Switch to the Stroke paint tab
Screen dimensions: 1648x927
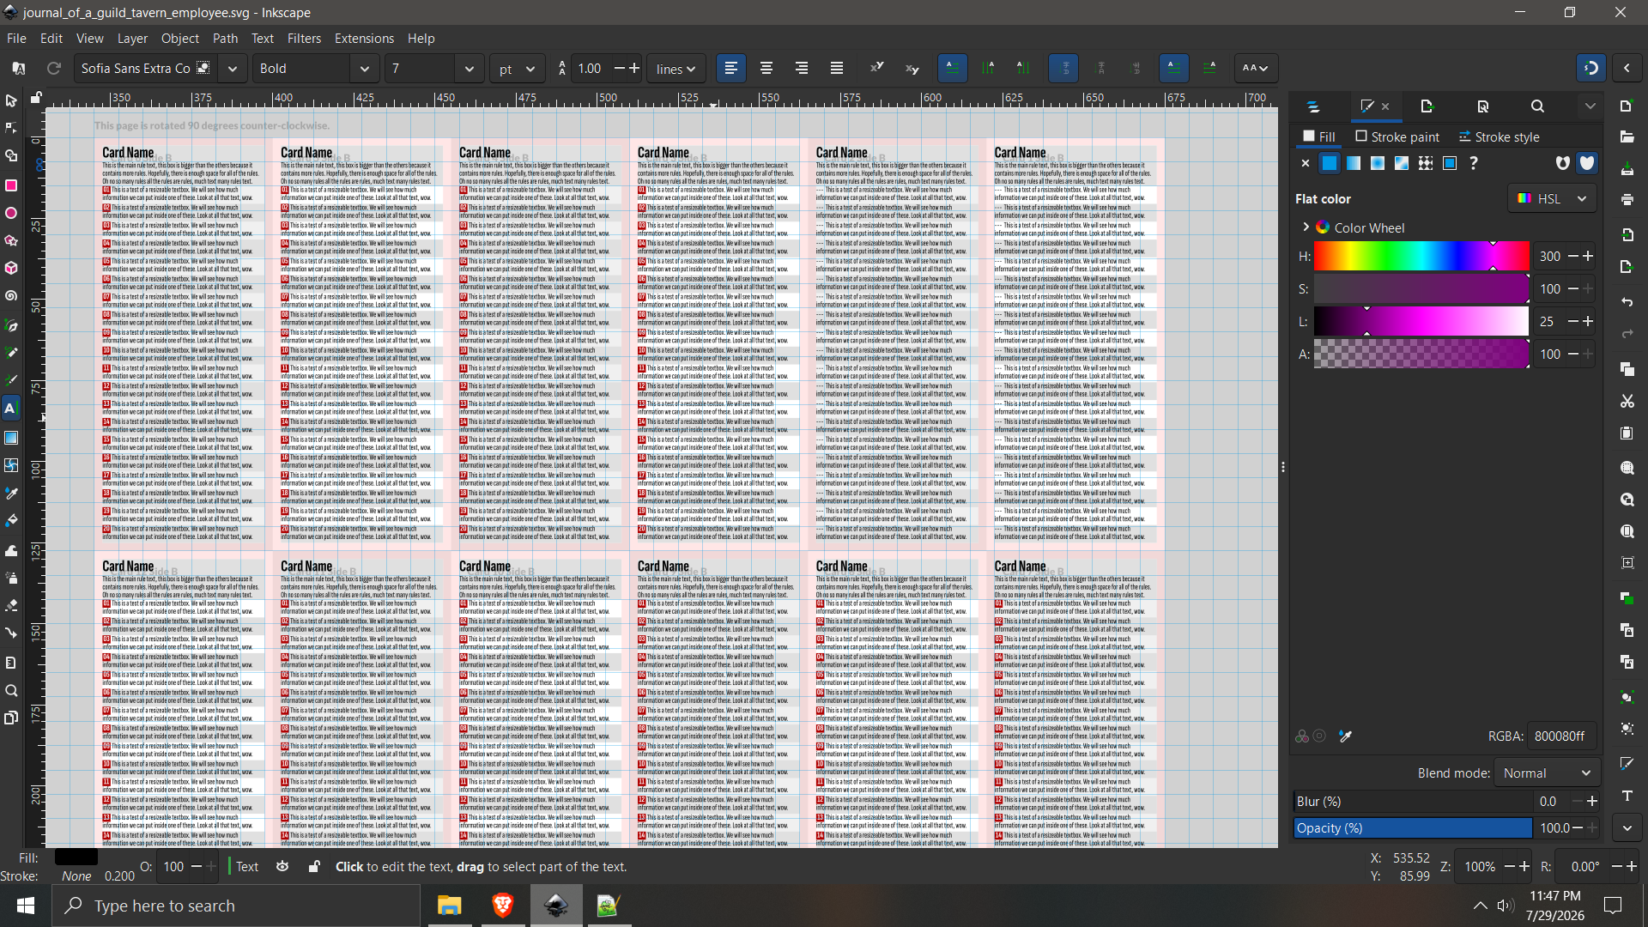coord(1397,137)
